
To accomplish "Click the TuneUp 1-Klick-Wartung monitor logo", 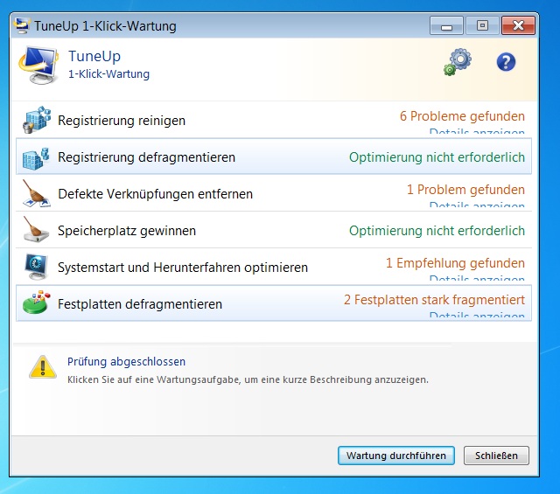I will [x=38, y=66].
